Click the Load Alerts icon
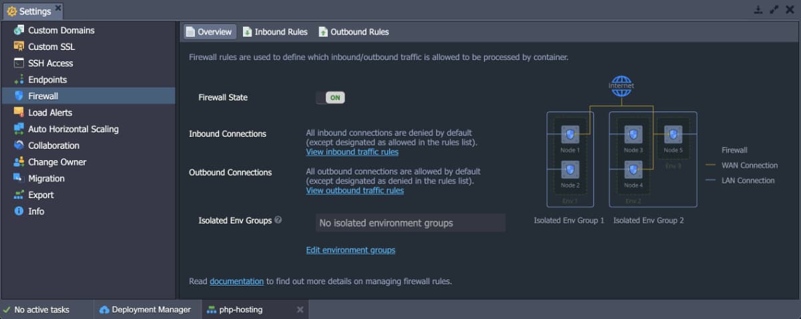 pos(19,113)
